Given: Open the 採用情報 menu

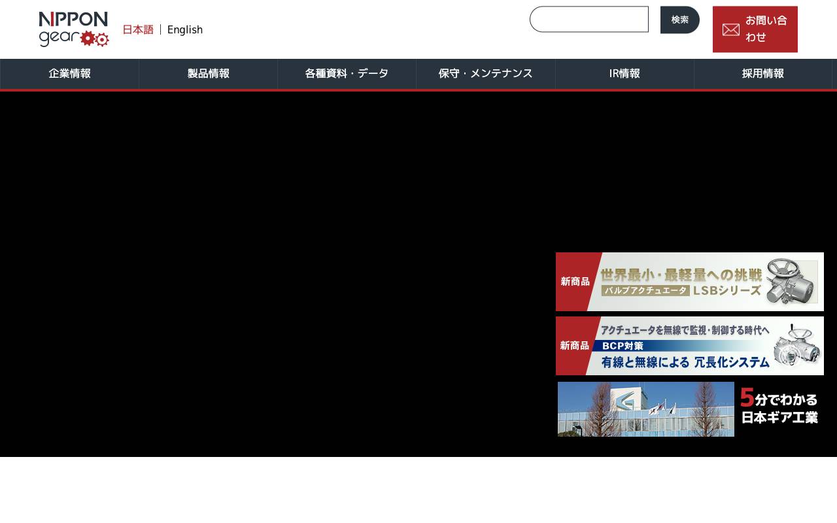Looking at the screenshot, I should 762,74.
